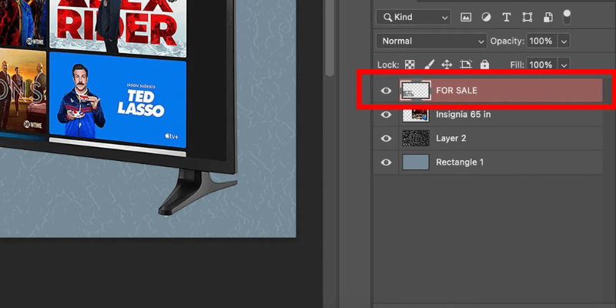Click the Opacity 100% value field
Screen dimensions: 616x308
tap(541, 41)
